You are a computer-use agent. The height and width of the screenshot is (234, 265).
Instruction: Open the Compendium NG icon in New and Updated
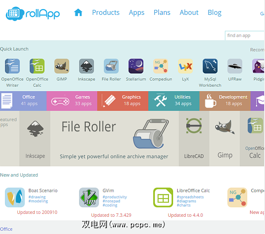coord(237,197)
